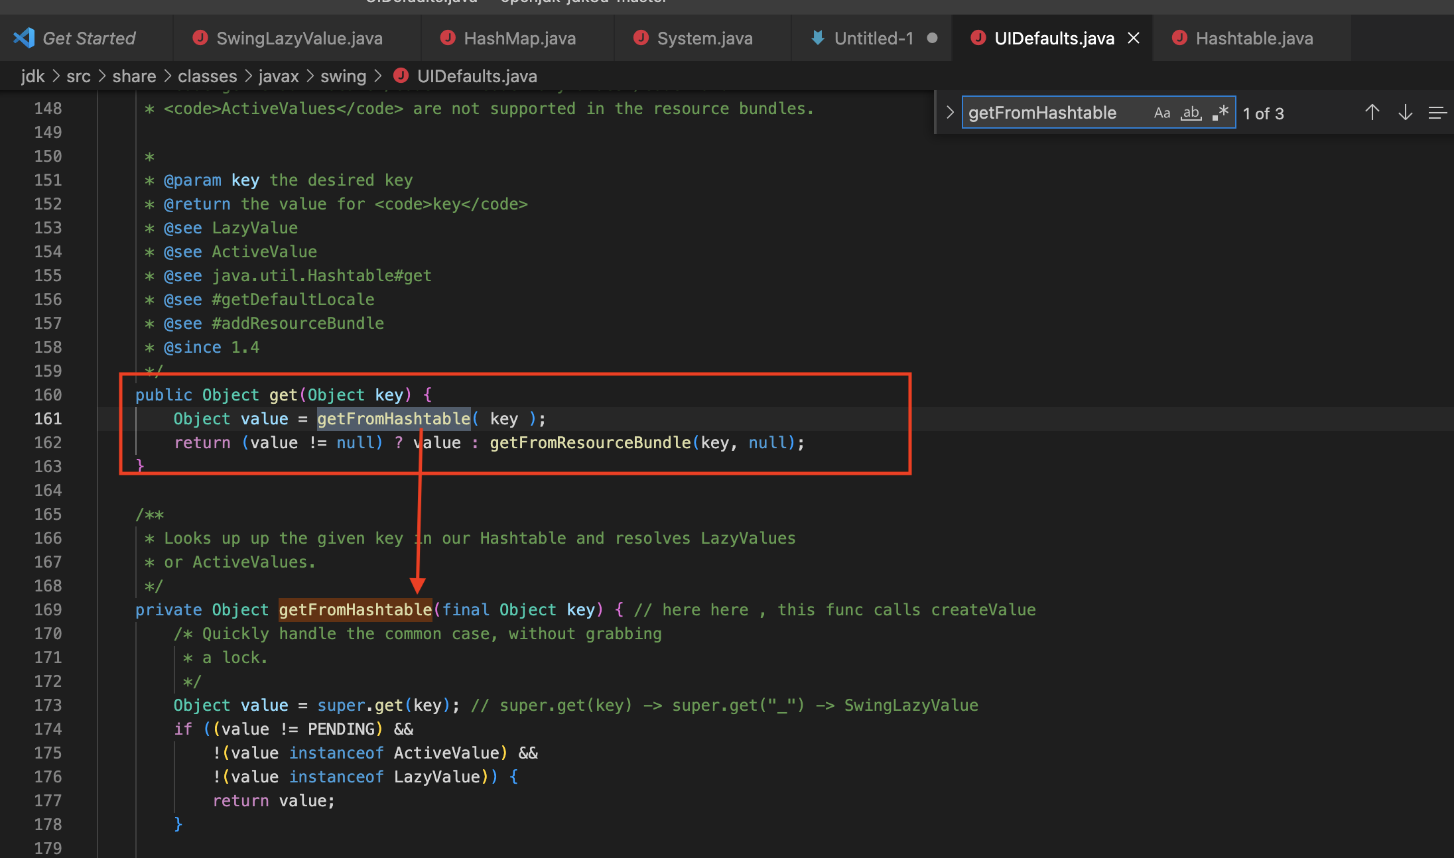Select the share breadcrumb segment
This screenshot has height=858, width=1454.
pos(134,76)
